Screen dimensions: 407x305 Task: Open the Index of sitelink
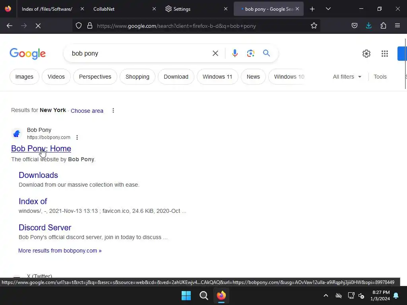(33, 201)
